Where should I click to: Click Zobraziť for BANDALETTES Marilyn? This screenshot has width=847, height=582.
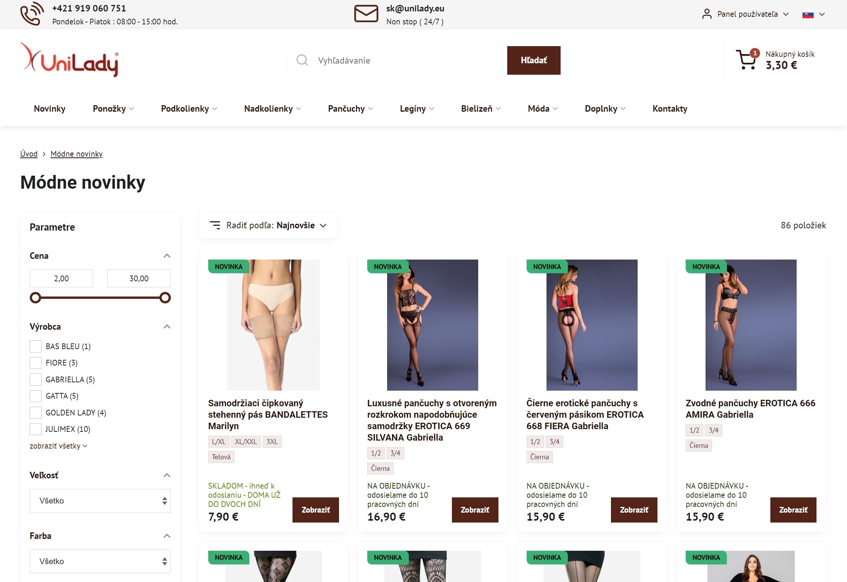click(x=315, y=510)
